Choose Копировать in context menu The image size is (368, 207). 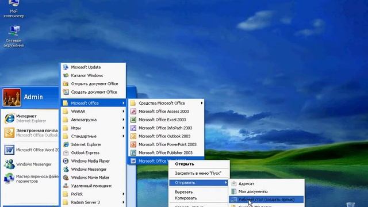click(199, 198)
